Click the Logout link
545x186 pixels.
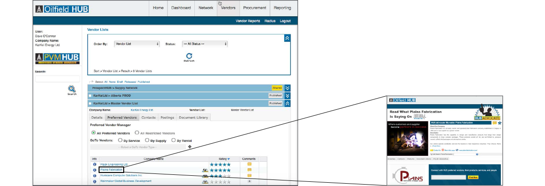[285, 21]
